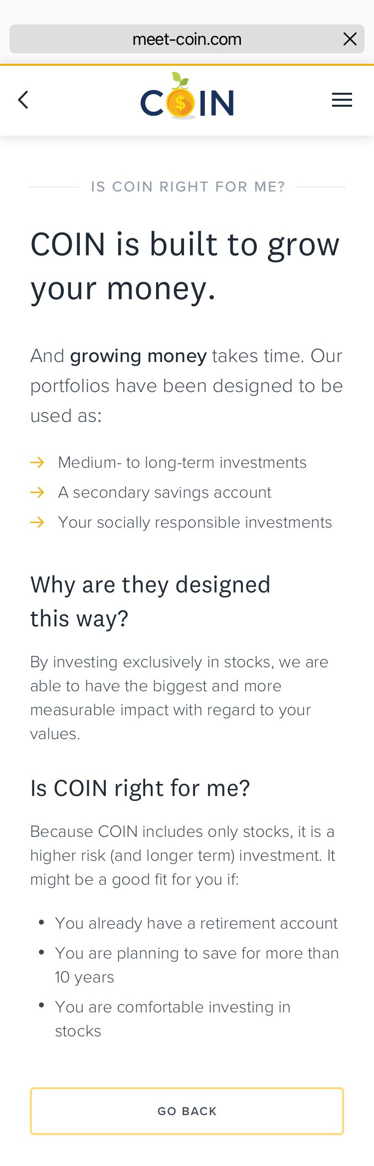Screen dimensions: 374x1166
Task: Tap the bullet before save for 10 years item
Action: (42, 953)
